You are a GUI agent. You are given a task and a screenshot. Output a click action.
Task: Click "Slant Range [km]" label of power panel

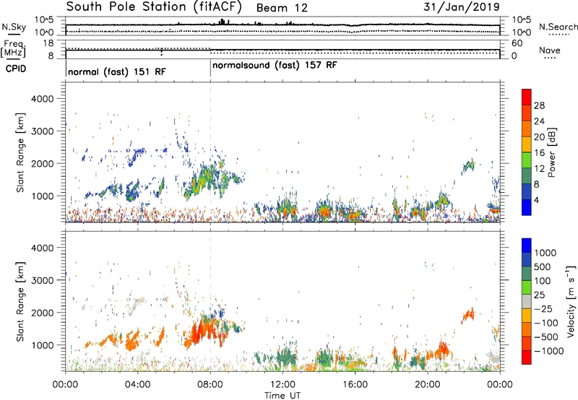[20, 152]
